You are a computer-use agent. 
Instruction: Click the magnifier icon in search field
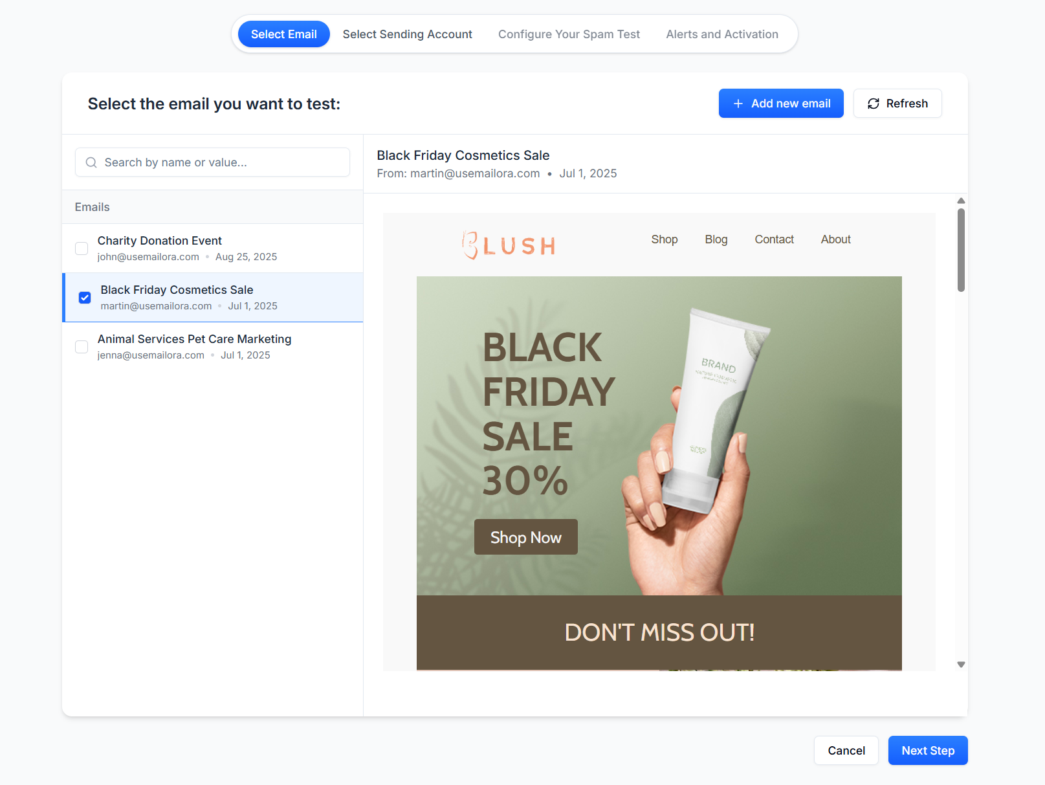point(91,162)
